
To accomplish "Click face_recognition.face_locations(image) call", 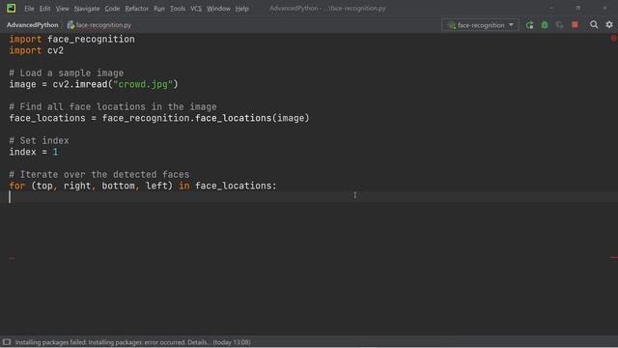I will 206,118.
